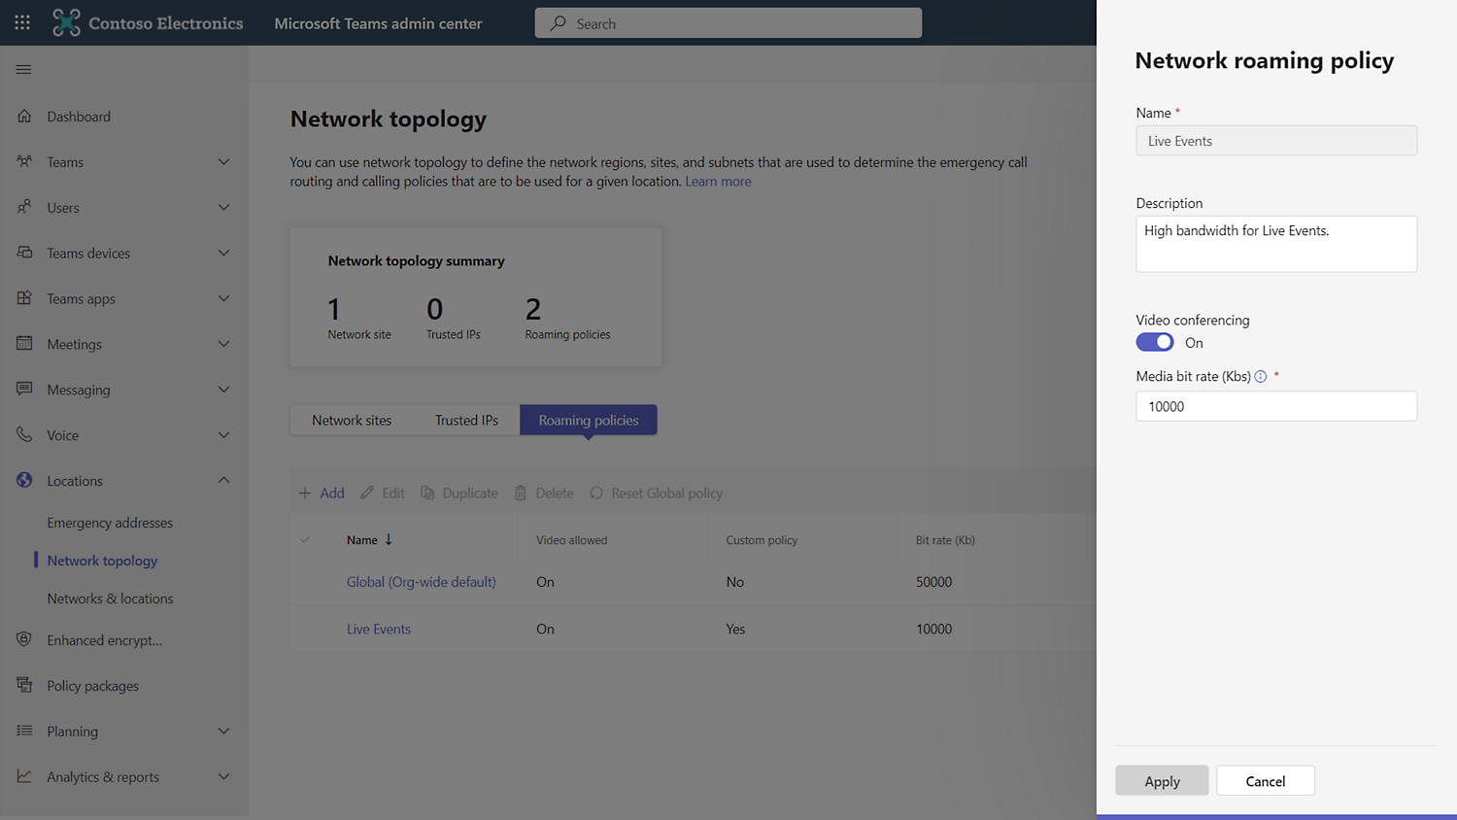
Task: Click the Media bit rate info icon
Action: 1261,377
